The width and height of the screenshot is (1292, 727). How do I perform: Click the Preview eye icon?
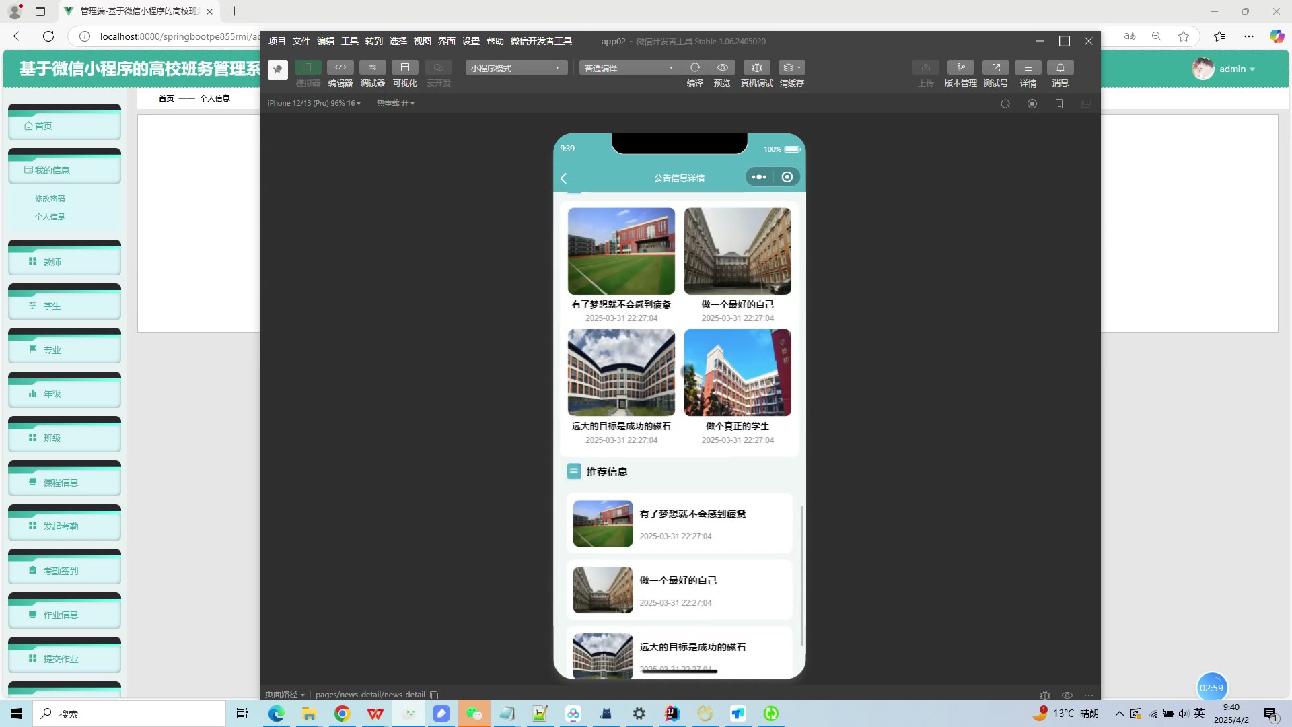(x=722, y=67)
